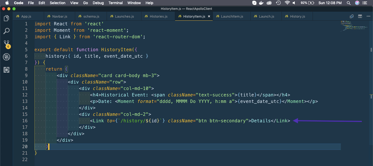
Task: Open the Code application menu
Action: click(19, 3)
